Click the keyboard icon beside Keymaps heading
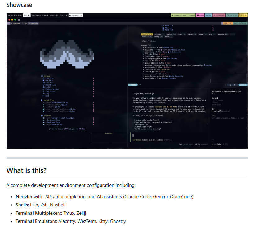The width and height of the screenshot is (255, 230). coord(42,76)
